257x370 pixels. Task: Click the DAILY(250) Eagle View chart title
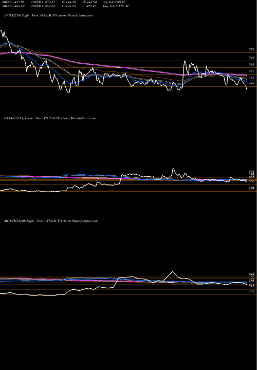pyautogui.click(x=48, y=15)
